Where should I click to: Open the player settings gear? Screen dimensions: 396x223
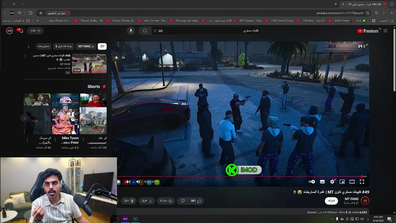click(x=332, y=182)
